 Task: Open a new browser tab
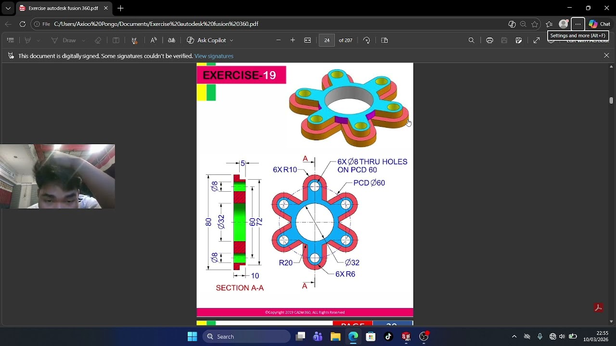120,8
